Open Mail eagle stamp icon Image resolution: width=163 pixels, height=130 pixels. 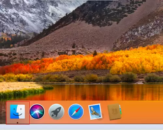[95, 112]
